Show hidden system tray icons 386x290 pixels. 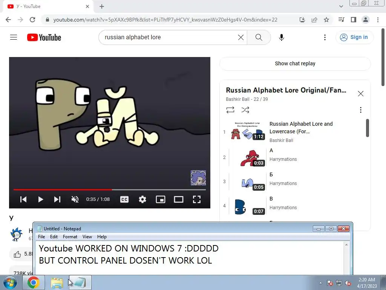pos(320,283)
